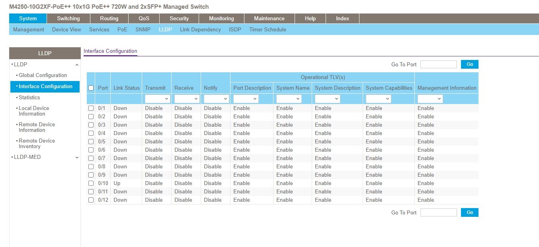Click the top Go button
Viewport: 539px width, 247px height.
pyautogui.click(x=469, y=64)
